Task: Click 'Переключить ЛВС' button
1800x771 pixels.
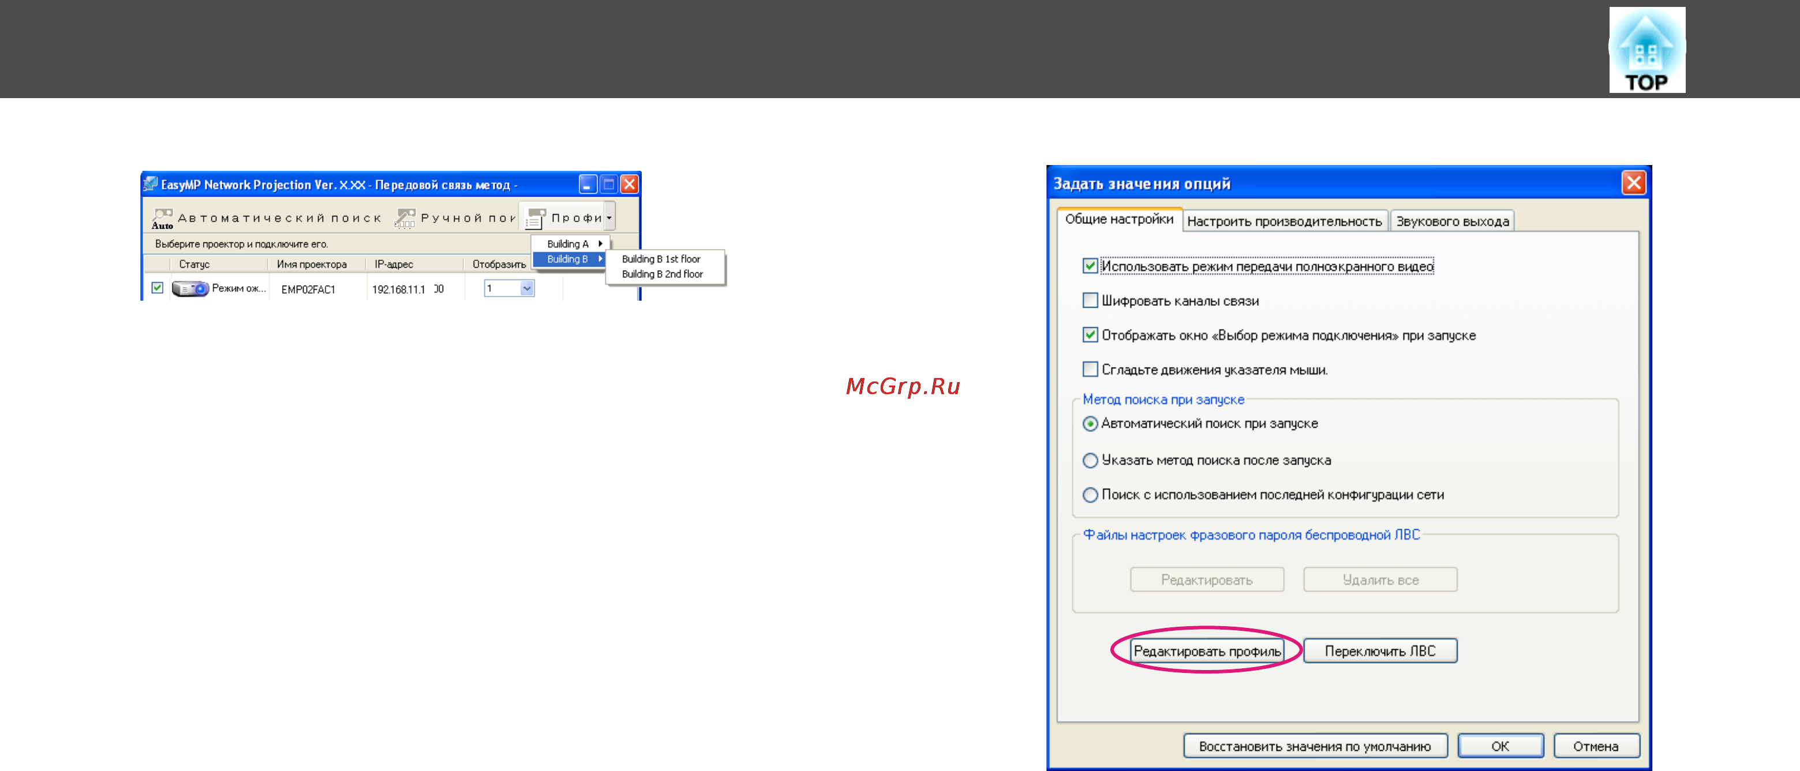Action: pyautogui.click(x=1380, y=651)
